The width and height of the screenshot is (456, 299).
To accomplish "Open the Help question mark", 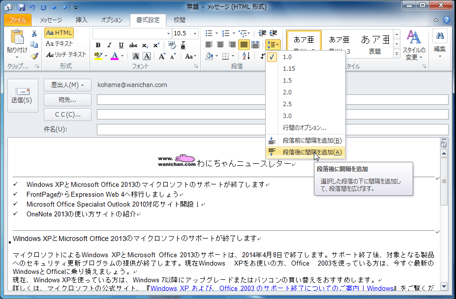I will pos(446,20).
